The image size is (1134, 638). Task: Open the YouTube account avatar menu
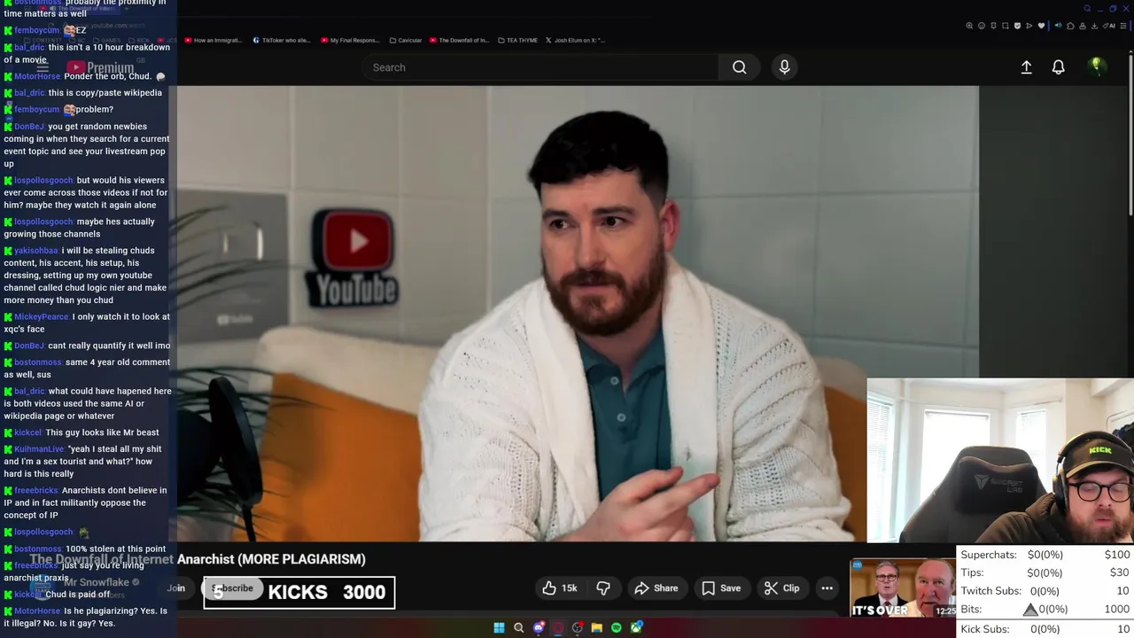coord(1097,66)
